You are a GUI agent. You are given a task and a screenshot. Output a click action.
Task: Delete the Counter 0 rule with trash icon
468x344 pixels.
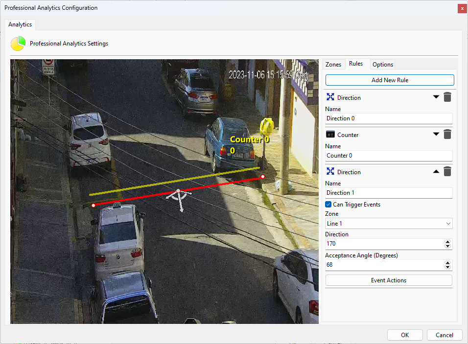tap(447, 134)
